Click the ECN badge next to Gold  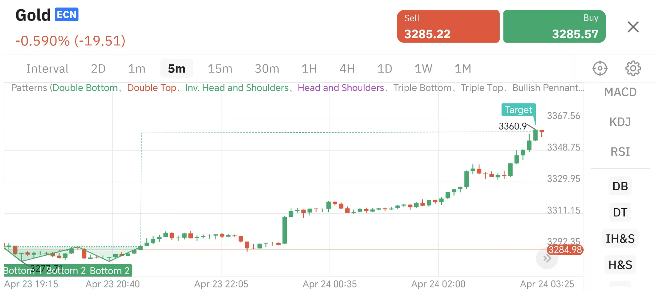[66, 15]
